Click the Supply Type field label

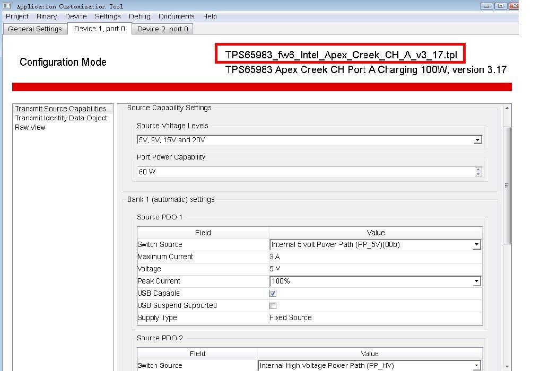coord(157,317)
